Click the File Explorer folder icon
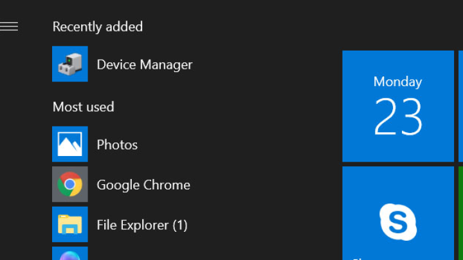Image resolution: width=463 pixels, height=260 pixels. (70, 224)
